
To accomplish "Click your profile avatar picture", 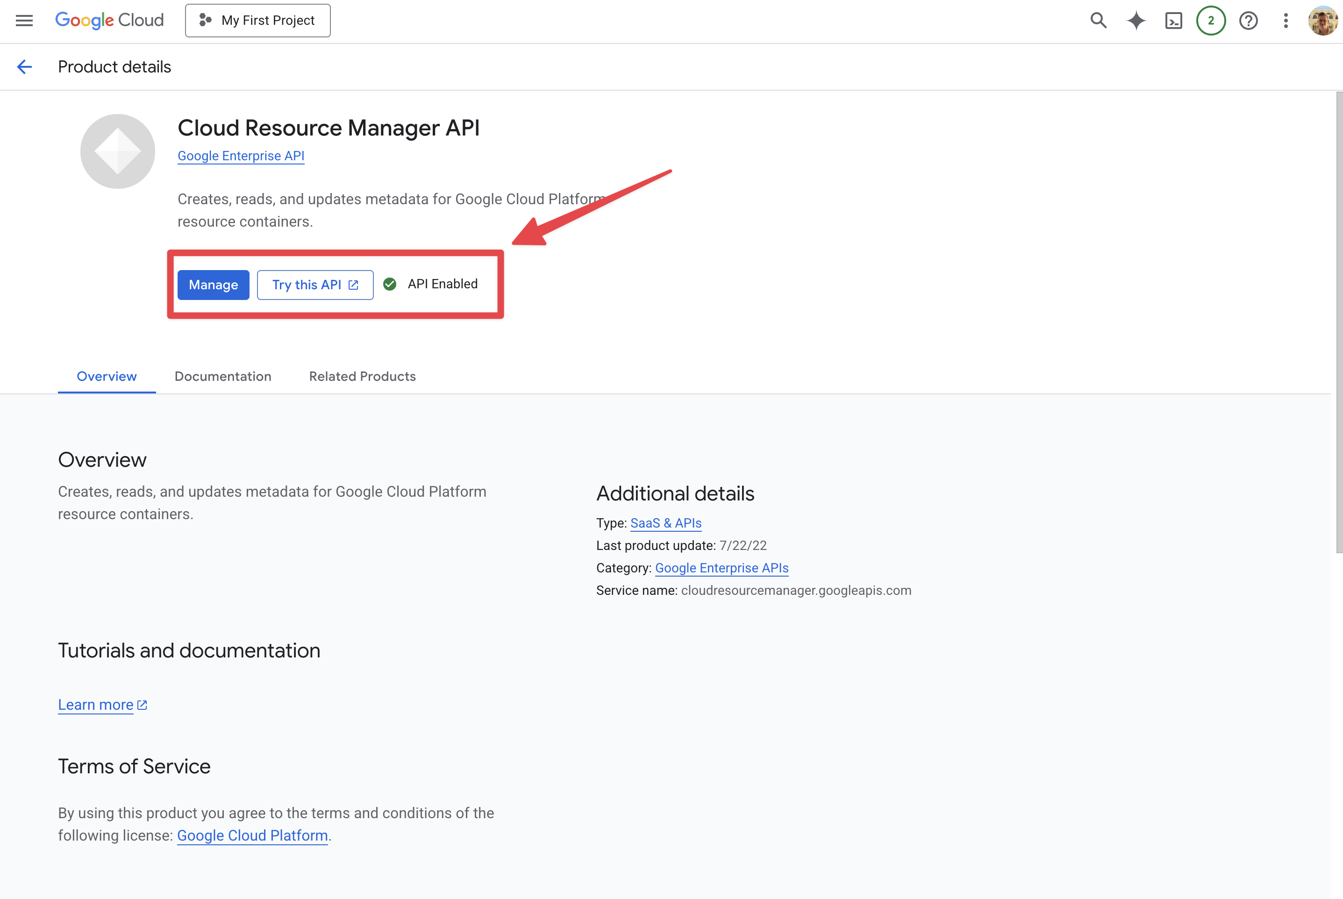I will click(1323, 21).
